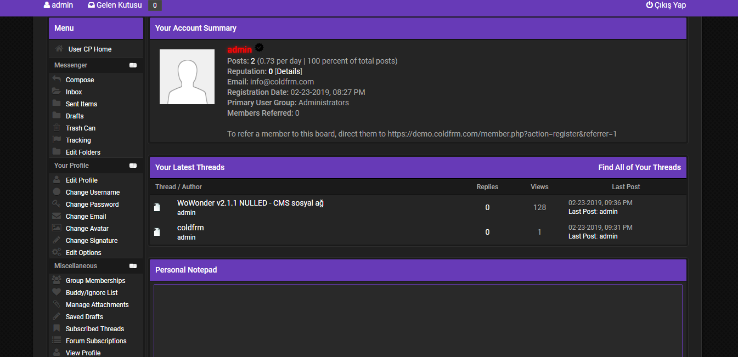Click Çıkış Yap to log out
The width and height of the screenshot is (738, 357).
666,5
